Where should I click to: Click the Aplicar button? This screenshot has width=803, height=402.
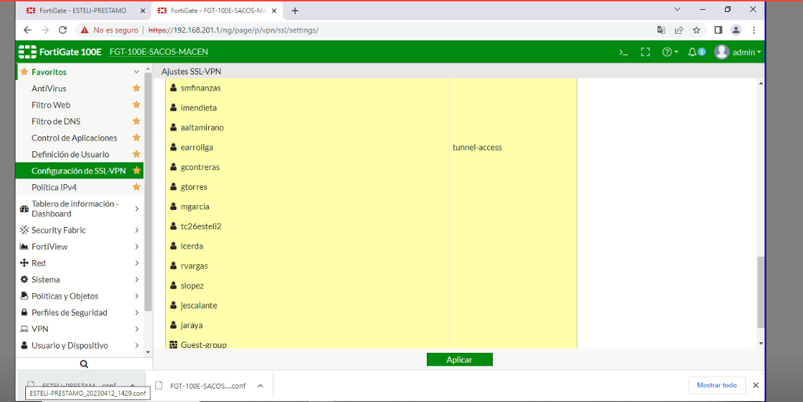459,360
